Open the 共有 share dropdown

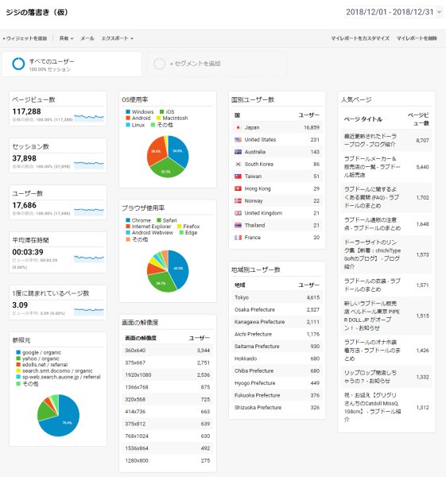pos(66,38)
